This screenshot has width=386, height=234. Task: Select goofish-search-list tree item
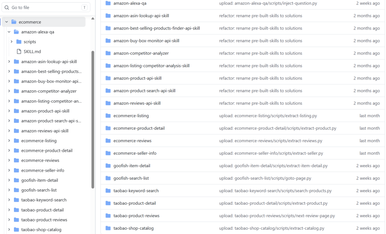[39, 190]
